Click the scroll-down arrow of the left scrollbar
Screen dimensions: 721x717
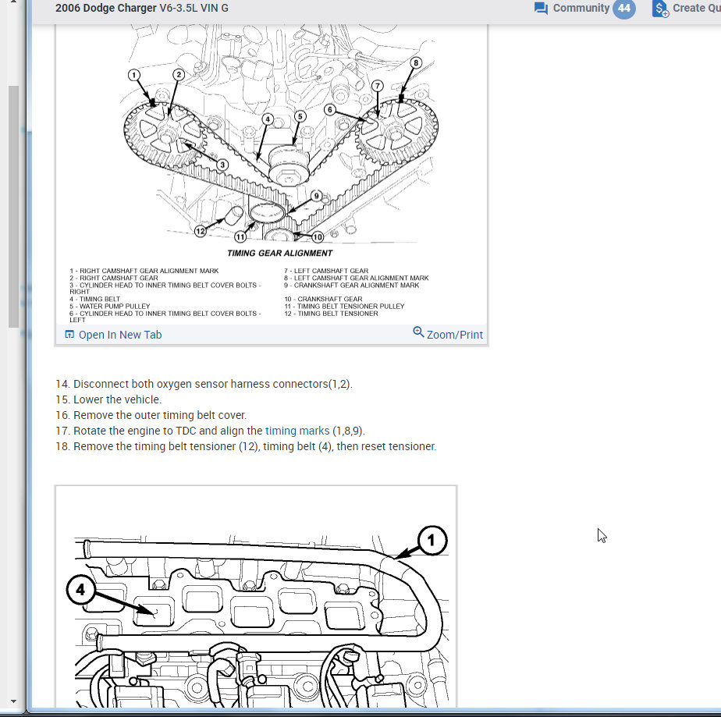click(x=13, y=701)
